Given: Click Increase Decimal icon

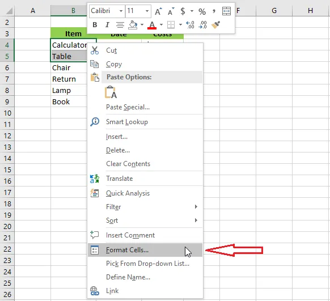Looking at the screenshot, I should pyautogui.click(x=191, y=24).
